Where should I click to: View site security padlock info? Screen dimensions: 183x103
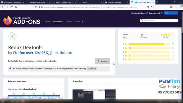(x=39, y=7)
